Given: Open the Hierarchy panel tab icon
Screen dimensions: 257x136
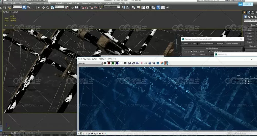Looking at the screenshot, I should coord(253,12).
